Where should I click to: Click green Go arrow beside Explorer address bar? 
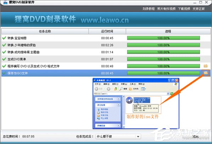[x=172, y=94]
